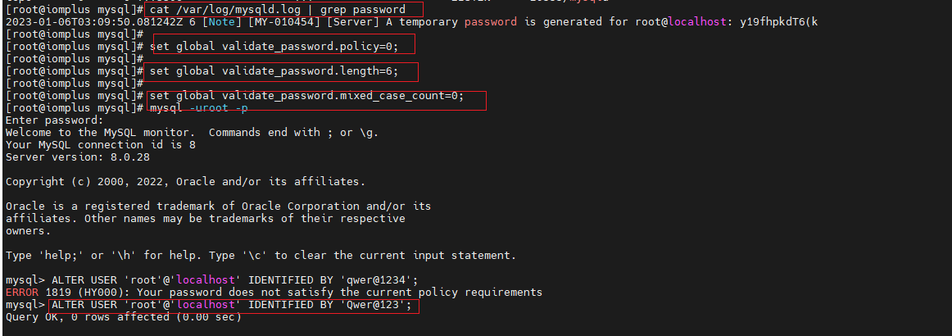This screenshot has width=952, height=336.
Task: Click the cat mysqld.log grep command
Action: click(277, 9)
